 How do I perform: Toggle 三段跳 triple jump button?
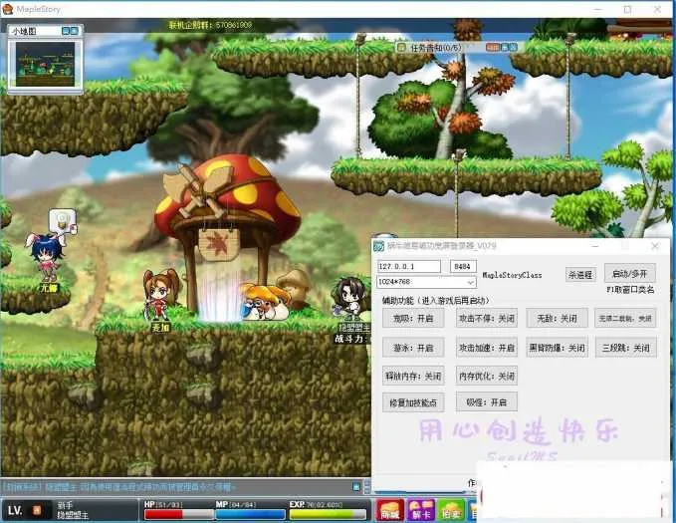[x=625, y=348]
